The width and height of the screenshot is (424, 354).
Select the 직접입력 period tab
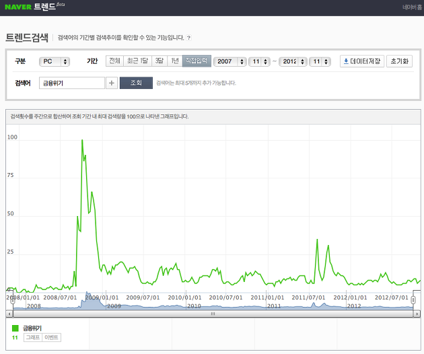(197, 61)
